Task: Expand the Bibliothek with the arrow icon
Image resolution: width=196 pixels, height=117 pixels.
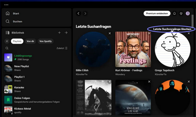Action: 66,33
